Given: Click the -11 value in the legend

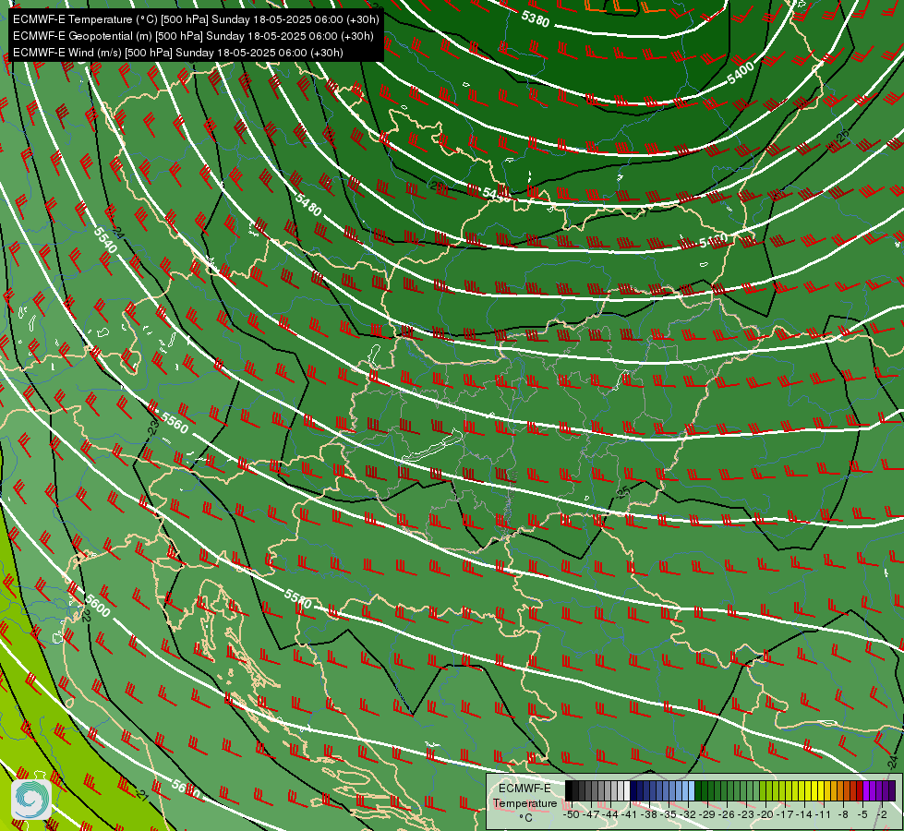Looking at the screenshot, I should pyautogui.click(x=824, y=815).
